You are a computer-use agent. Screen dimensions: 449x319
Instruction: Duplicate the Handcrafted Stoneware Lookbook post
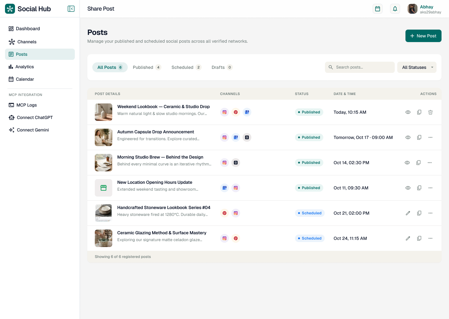(x=419, y=213)
